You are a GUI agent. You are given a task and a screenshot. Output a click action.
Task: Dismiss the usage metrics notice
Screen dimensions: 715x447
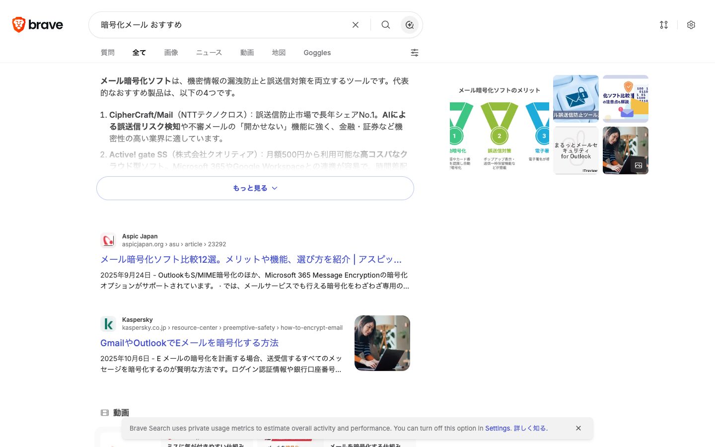tap(578, 428)
